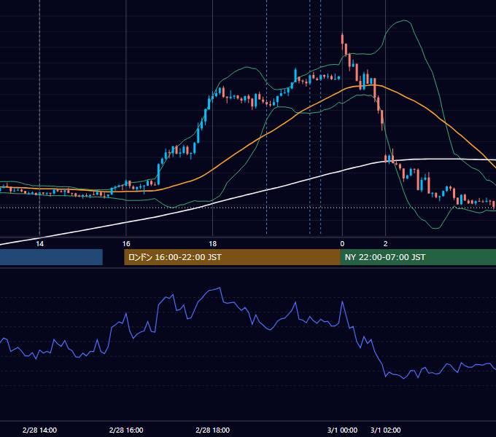This screenshot has width=496, height=437.
Task: Click the '18' time axis label
Action: coord(212,244)
